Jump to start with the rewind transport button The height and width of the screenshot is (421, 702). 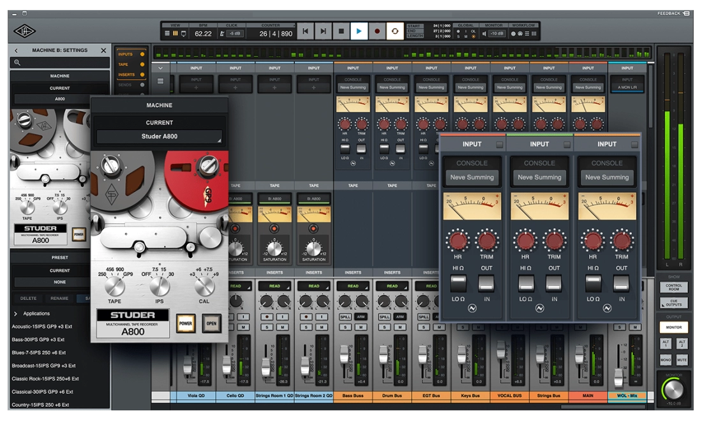point(305,31)
